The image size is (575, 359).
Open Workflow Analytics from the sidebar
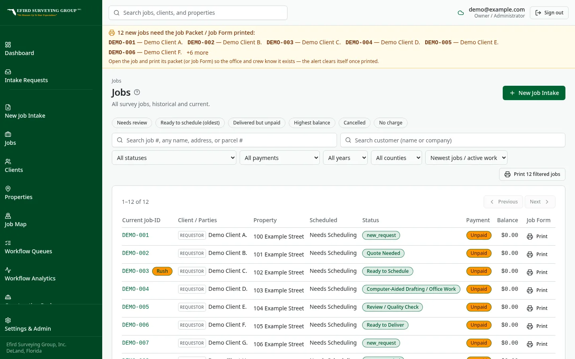pyautogui.click(x=51, y=274)
